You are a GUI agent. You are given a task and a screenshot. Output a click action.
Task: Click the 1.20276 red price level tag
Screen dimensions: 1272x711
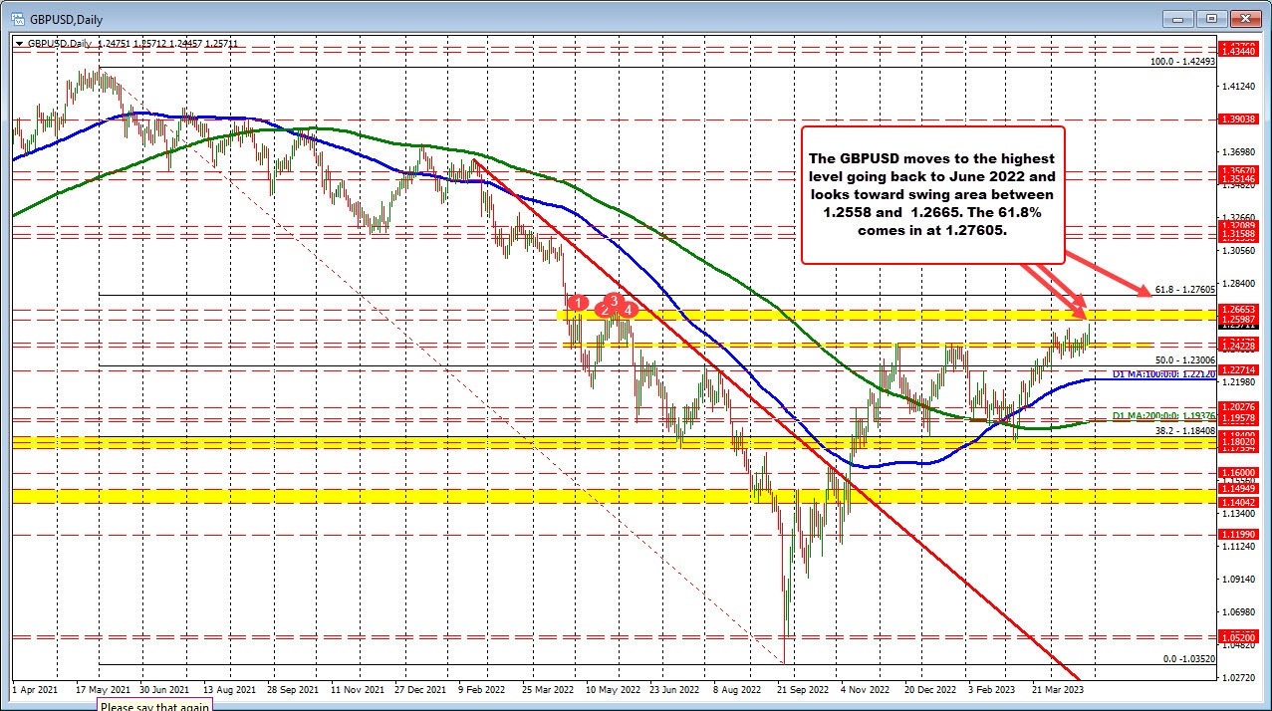(x=1239, y=406)
